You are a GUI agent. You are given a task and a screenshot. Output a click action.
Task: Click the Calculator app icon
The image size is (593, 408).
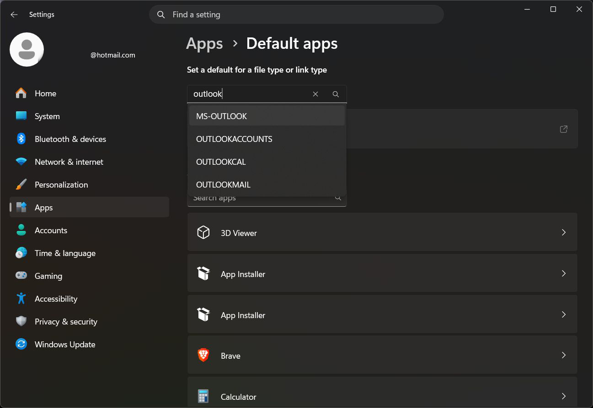point(203,396)
